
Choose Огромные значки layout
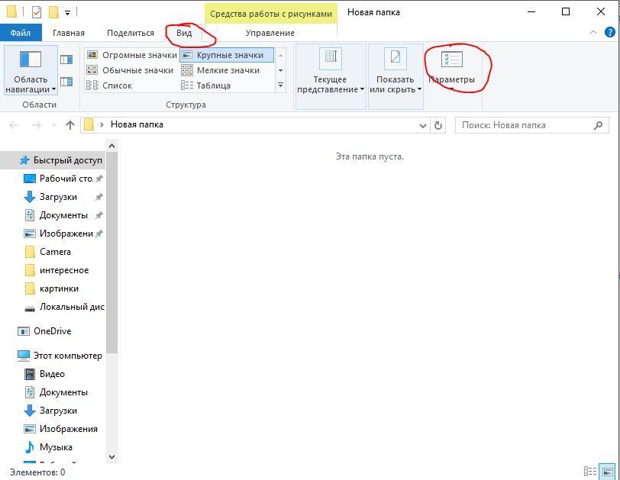[131, 55]
